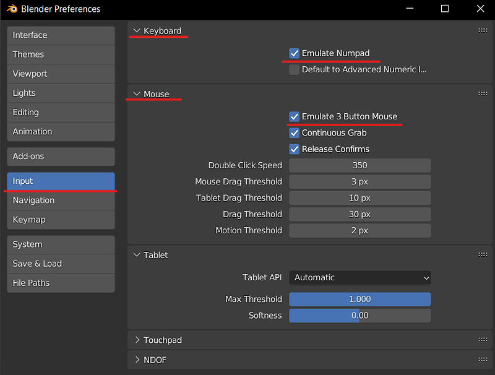
Task: Select the Input tab
Action: coord(61,181)
